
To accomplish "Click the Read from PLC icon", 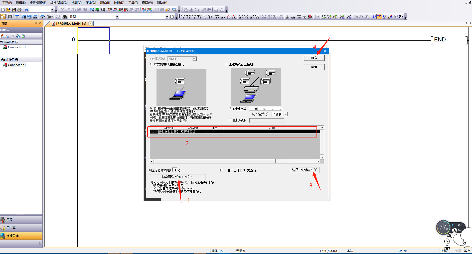I will [115, 10].
